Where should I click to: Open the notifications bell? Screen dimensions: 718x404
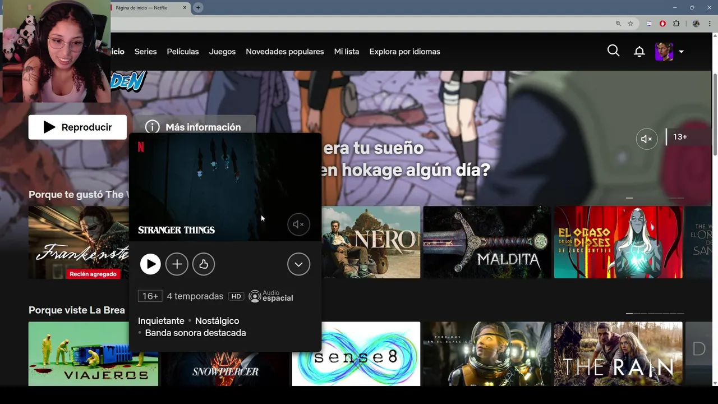point(639,52)
